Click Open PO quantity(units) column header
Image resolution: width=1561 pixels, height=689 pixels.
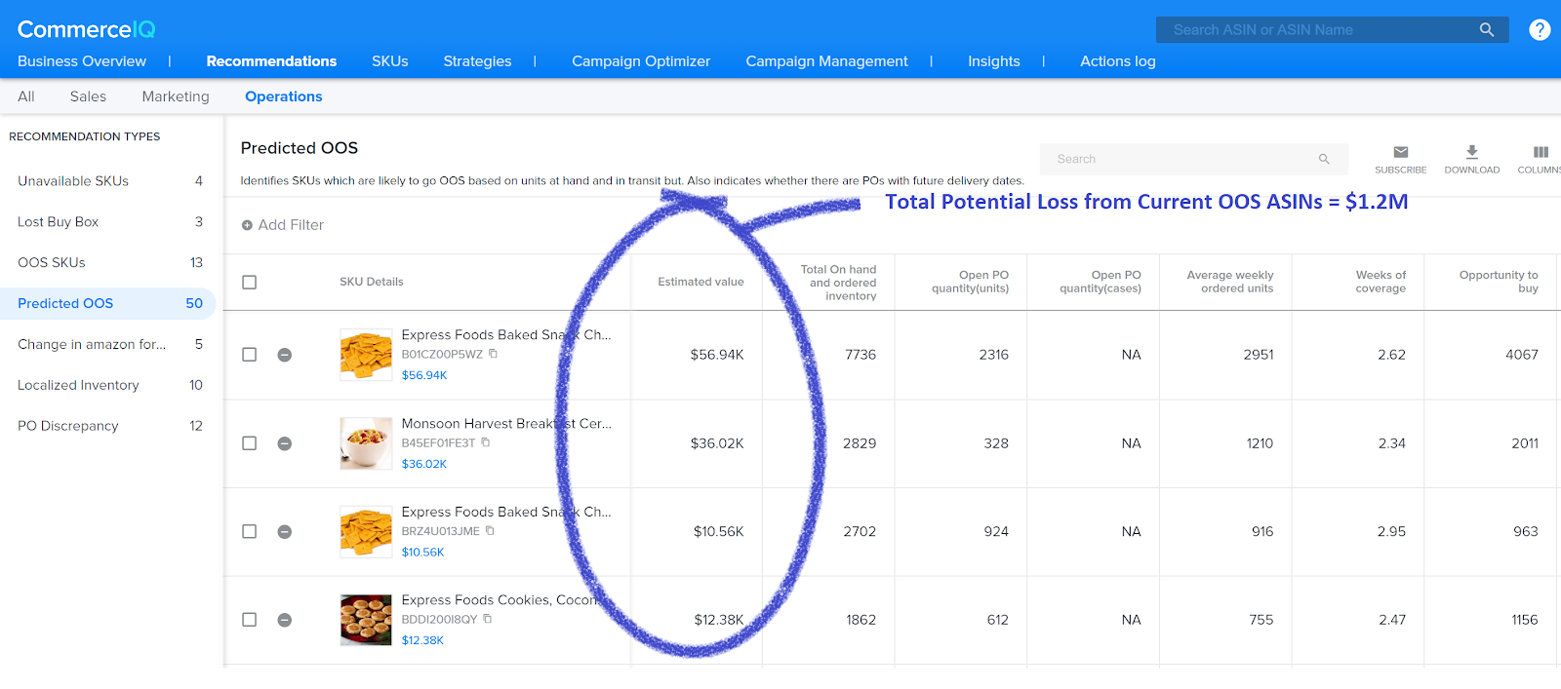tap(970, 282)
